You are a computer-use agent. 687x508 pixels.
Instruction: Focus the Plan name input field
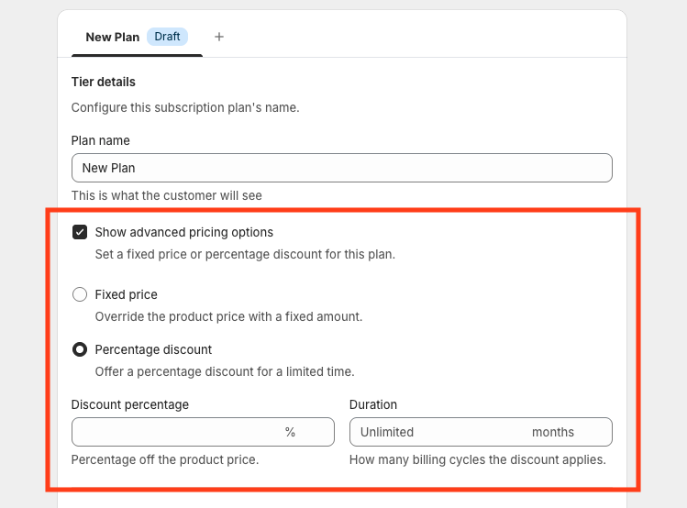(341, 168)
